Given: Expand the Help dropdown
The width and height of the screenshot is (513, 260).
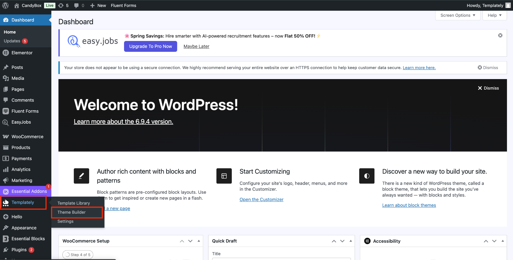Looking at the screenshot, I should tap(494, 15).
